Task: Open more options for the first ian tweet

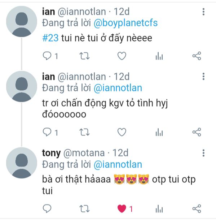Action: pos(203,12)
